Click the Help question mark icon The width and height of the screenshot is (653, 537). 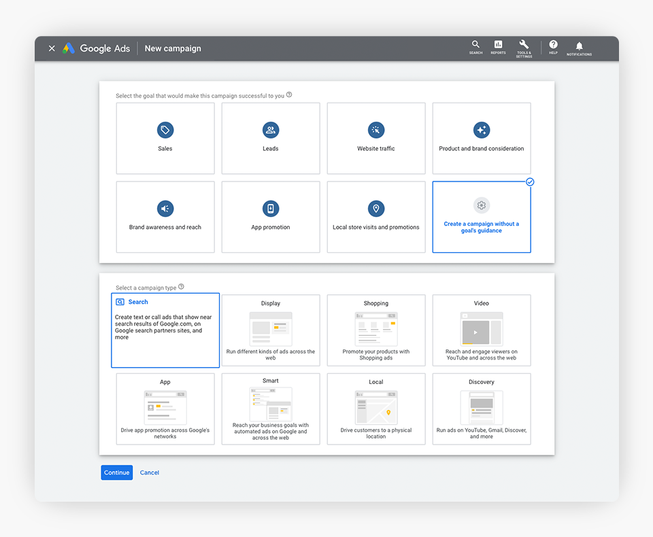point(553,47)
